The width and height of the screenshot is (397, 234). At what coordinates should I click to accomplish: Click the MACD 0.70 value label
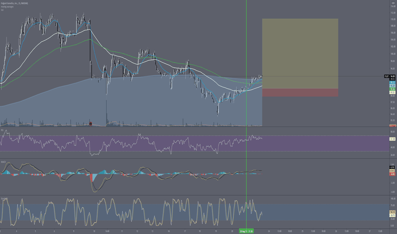392,168
